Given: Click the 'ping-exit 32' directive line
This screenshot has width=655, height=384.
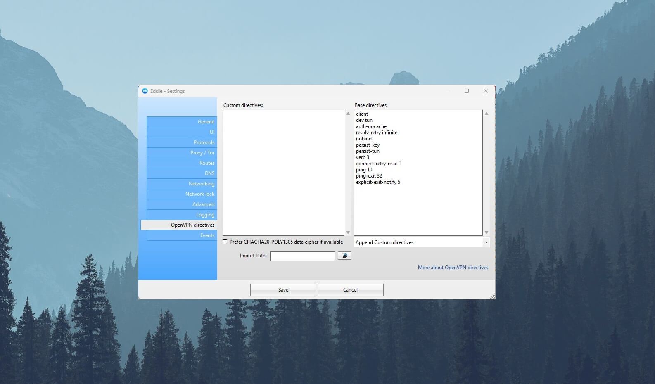Looking at the screenshot, I should pos(369,176).
